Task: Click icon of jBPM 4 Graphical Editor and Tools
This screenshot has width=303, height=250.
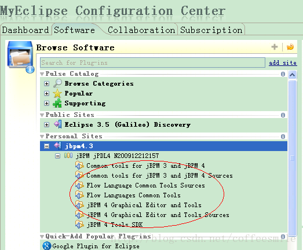Action: tap(79, 205)
